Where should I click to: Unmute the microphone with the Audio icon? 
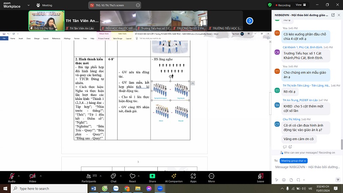point(12,176)
